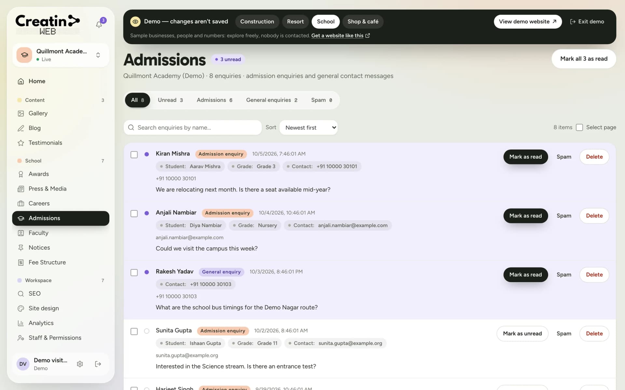Open Press & Media newspaper icon
This screenshot has width=625, height=390.
[21, 189]
